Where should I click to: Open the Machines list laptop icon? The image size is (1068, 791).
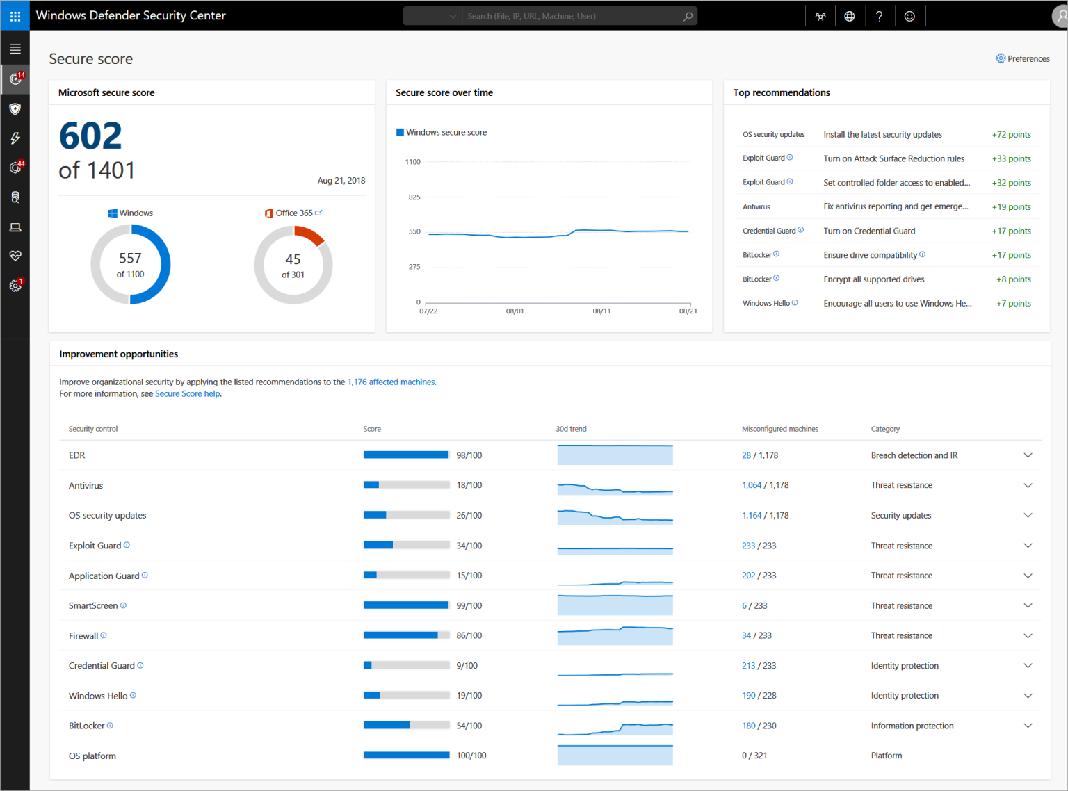click(15, 227)
